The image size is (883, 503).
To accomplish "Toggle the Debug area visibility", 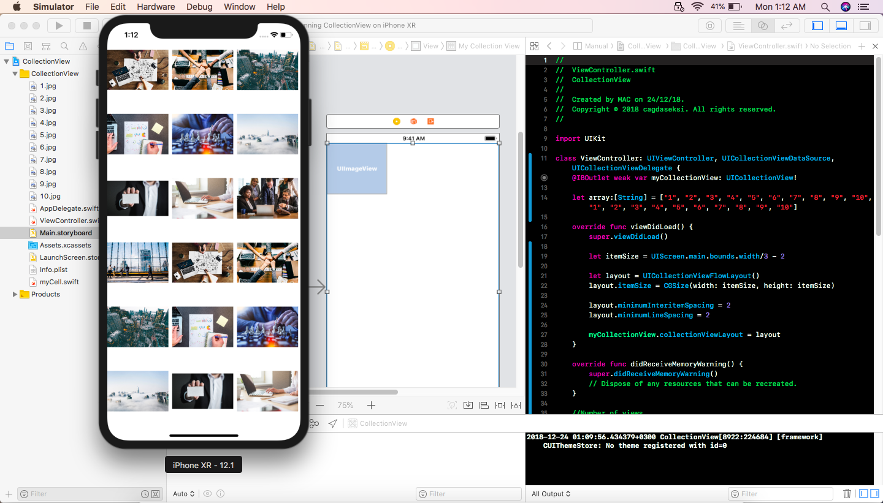I will pyautogui.click(x=841, y=26).
